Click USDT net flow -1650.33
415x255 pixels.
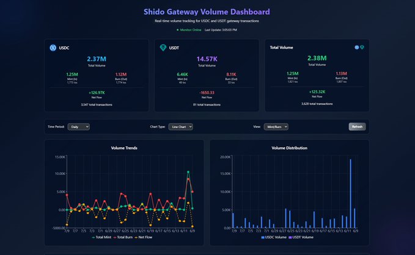point(207,93)
